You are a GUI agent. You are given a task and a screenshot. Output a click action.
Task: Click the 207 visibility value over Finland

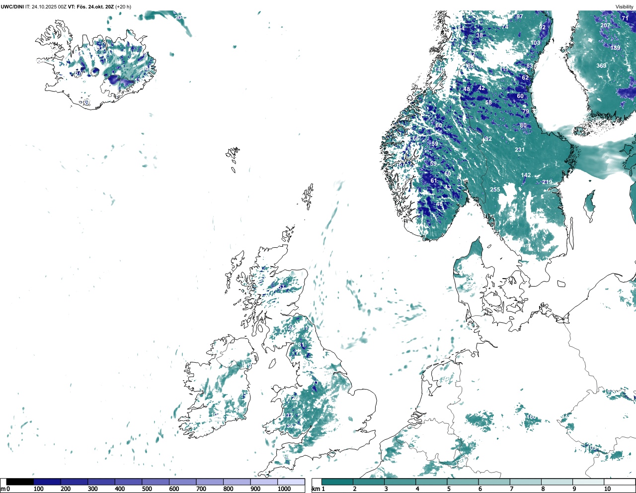point(605,25)
